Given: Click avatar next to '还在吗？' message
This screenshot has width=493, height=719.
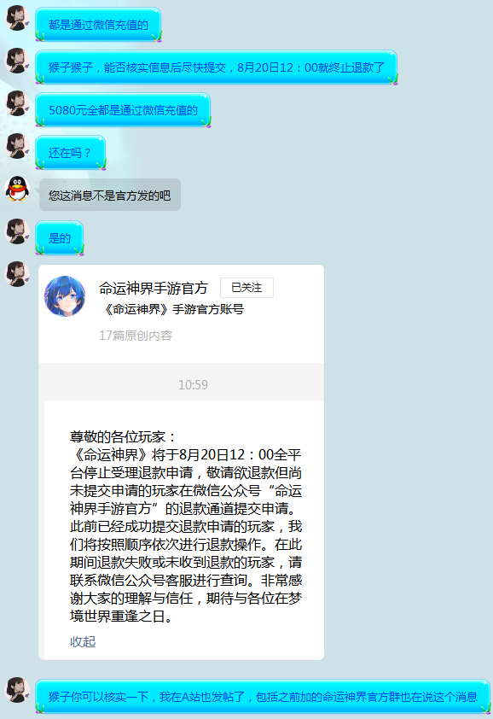Looking at the screenshot, I should (x=17, y=146).
